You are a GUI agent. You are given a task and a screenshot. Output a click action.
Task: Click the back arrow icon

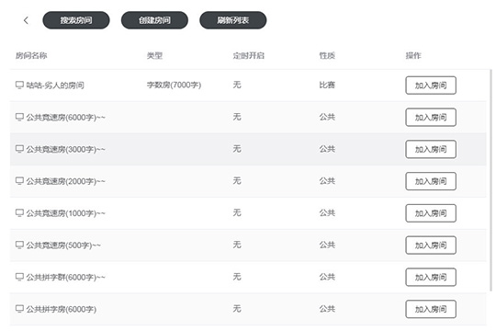tap(26, 20)
